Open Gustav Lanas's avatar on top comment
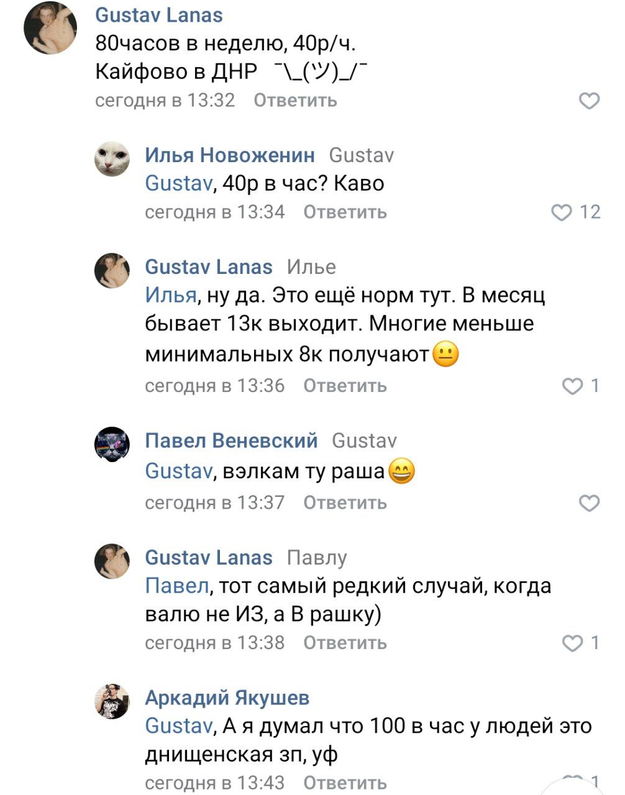The image size is (625, 795). [x=50, y=28]
